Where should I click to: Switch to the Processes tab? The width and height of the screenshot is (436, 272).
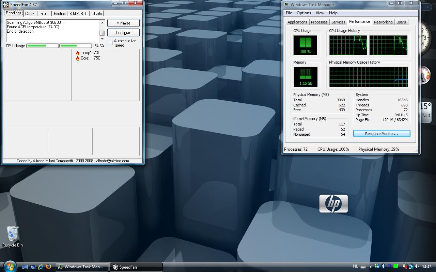[x=319, y=22]
